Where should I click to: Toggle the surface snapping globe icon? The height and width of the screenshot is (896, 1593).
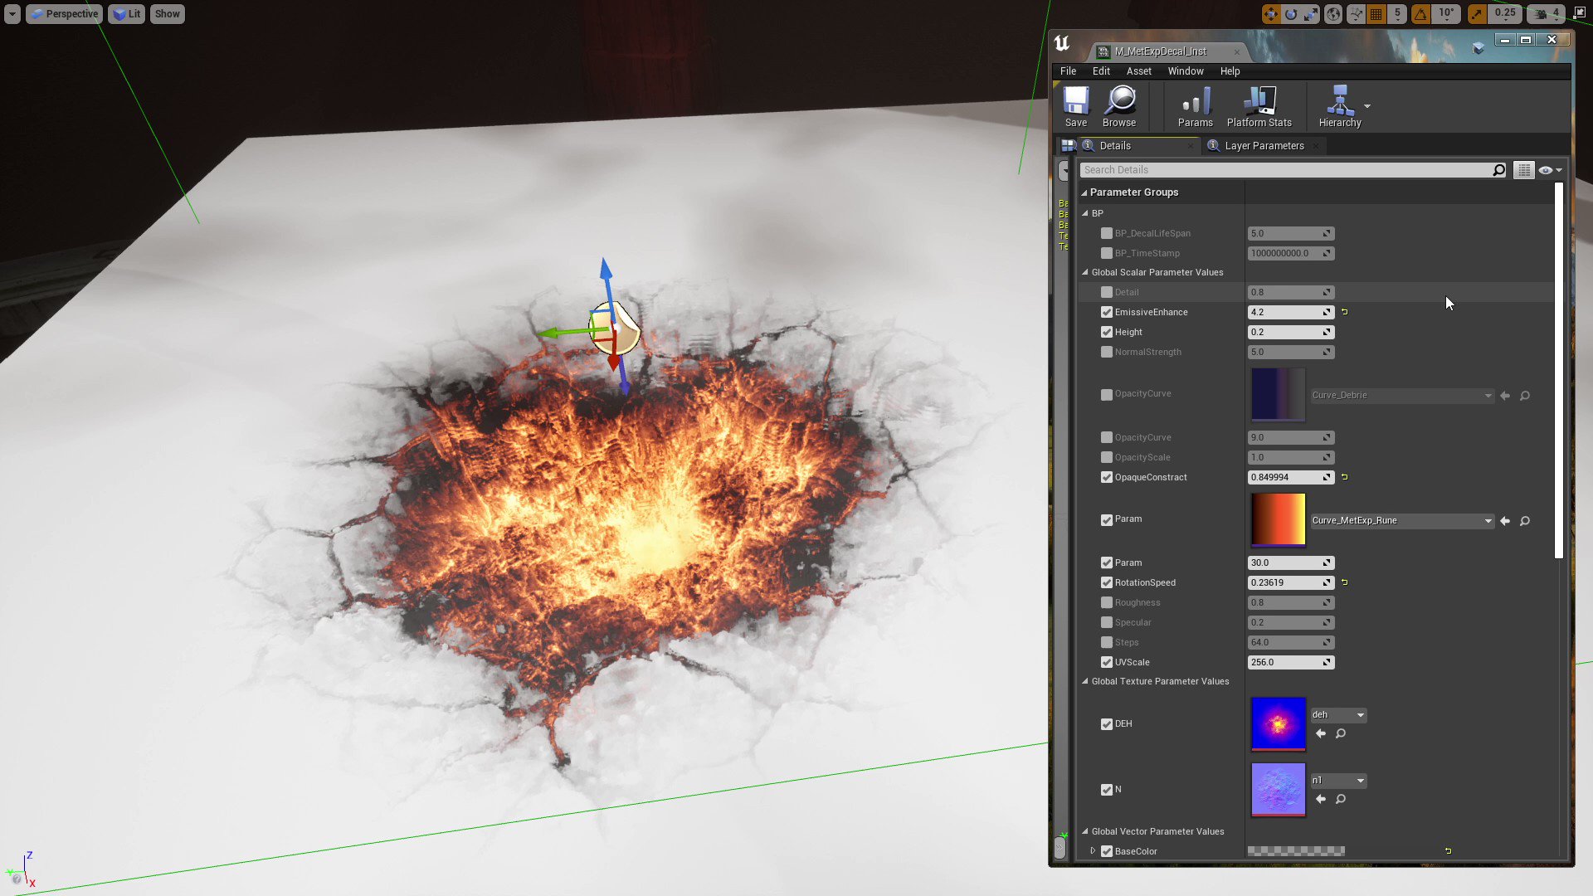[x=1332, y=13]
